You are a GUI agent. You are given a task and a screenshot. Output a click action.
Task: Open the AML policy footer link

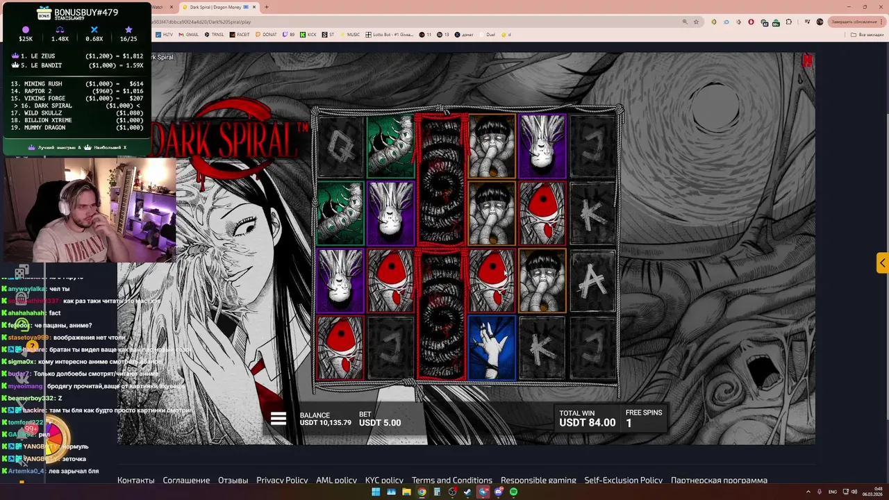336,480
